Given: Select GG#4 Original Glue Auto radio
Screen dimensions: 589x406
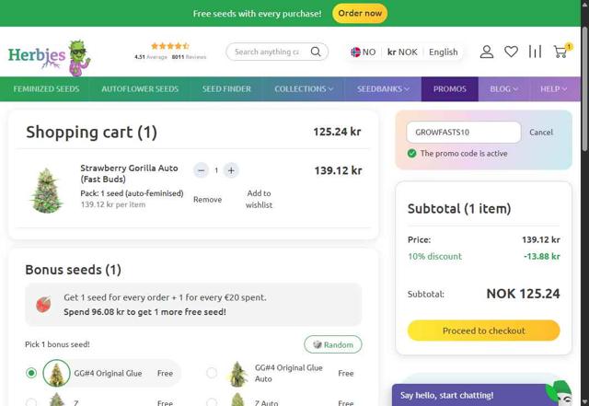Looking at the screenshot, I should pyautogui.click(x=212, y=373).
